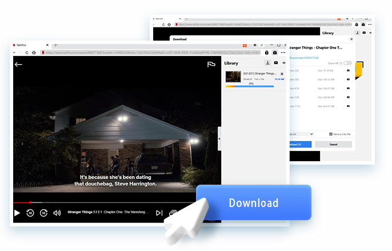Open a new tab in front window
Image resolution: width=392 pixels, height=251 pixels.
pos(55,45)
